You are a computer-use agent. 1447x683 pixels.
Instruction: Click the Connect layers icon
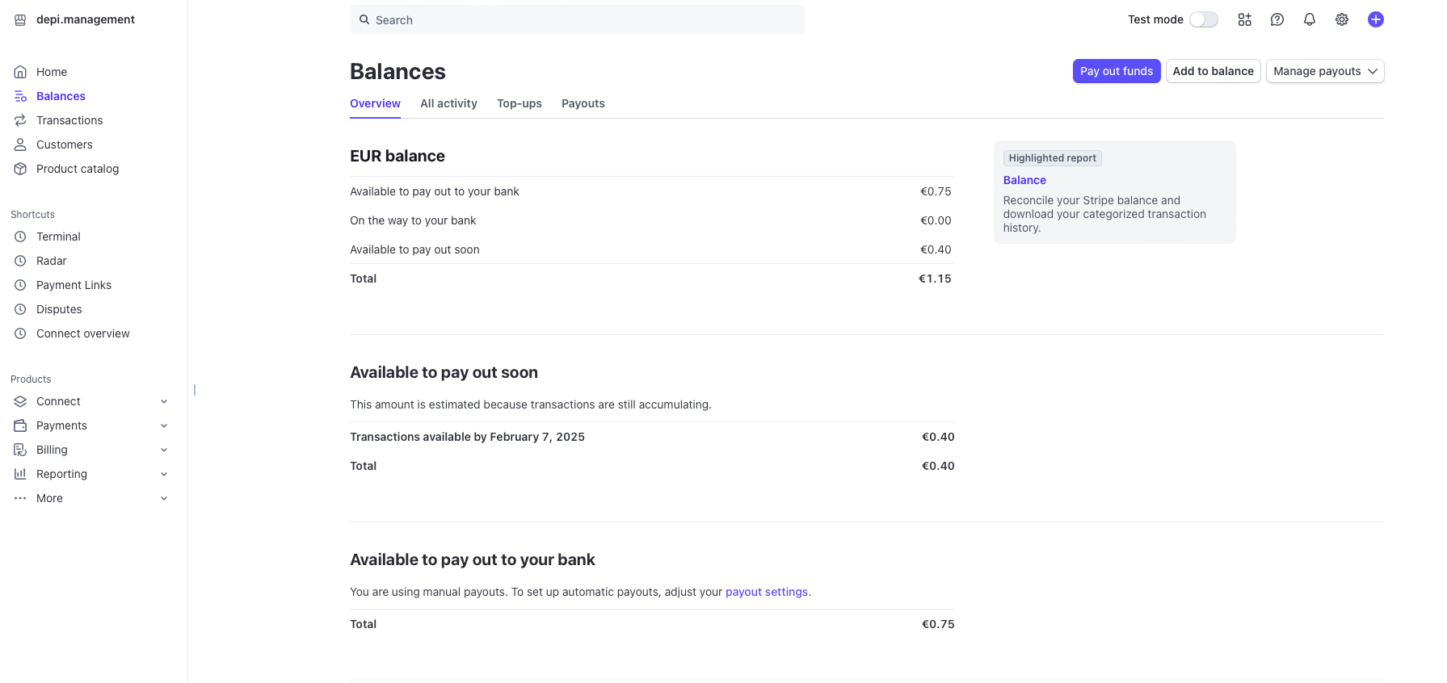[x=20, y=401]
